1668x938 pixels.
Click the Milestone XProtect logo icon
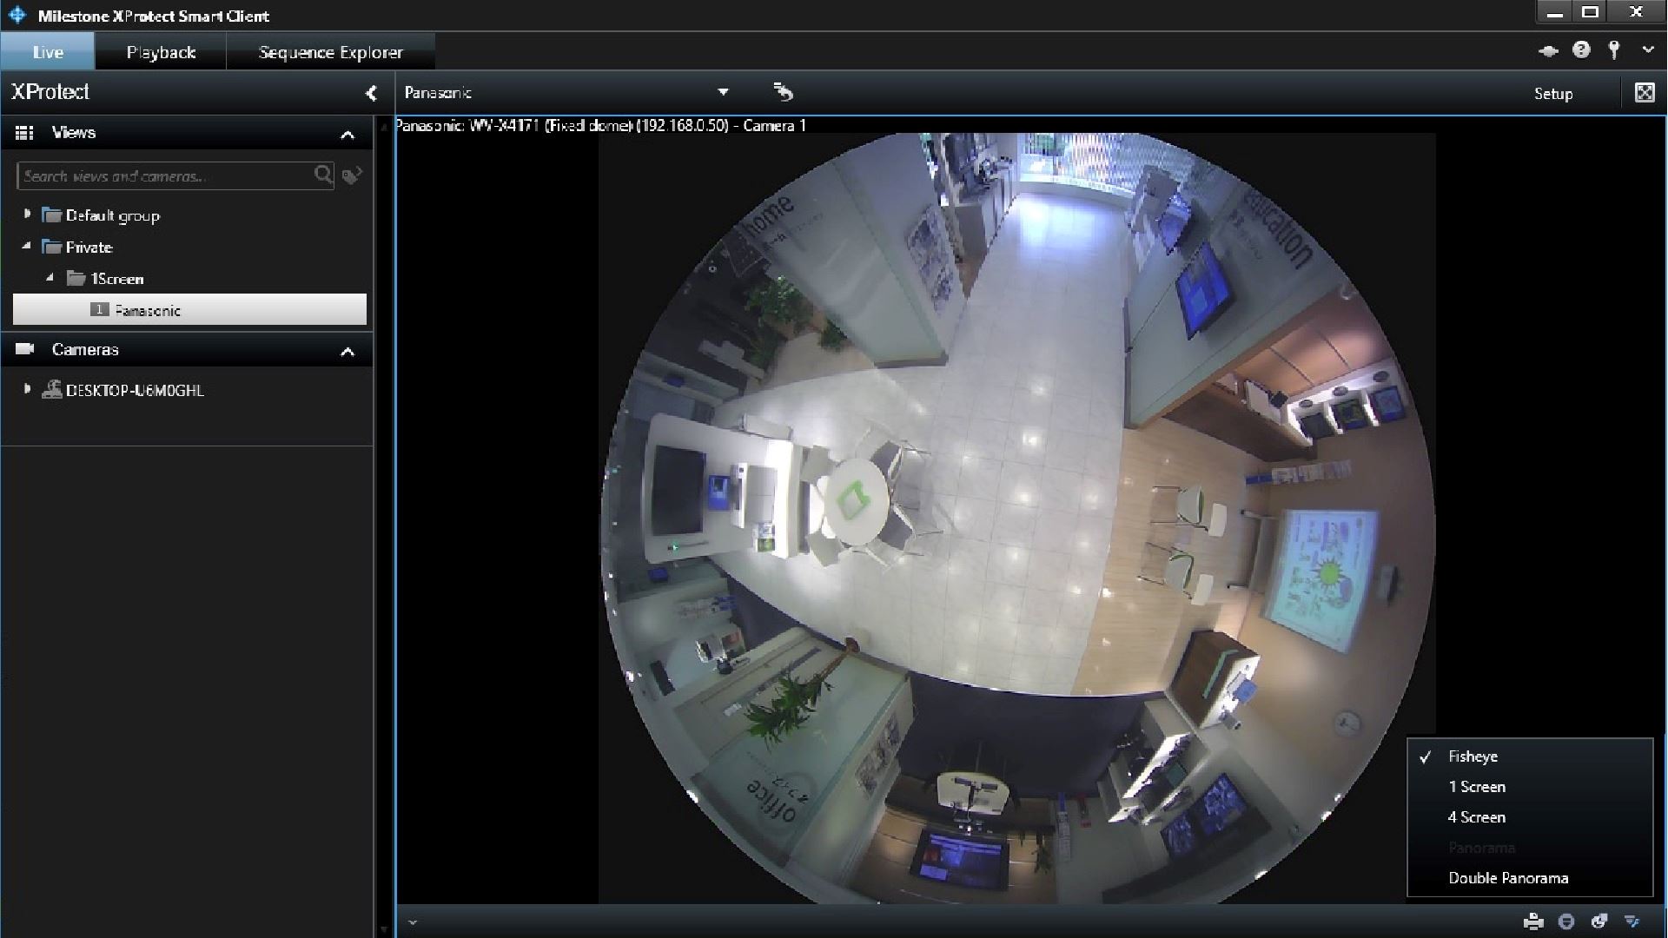click(17, 15)
